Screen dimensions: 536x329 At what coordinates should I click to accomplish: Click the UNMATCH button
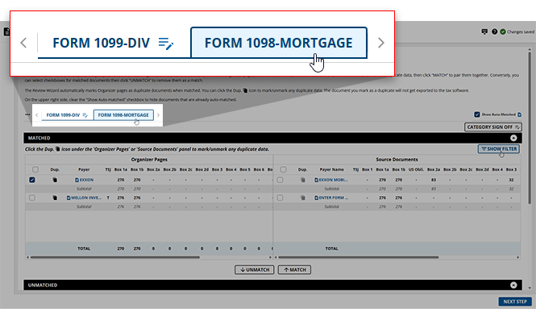(255, 269)
